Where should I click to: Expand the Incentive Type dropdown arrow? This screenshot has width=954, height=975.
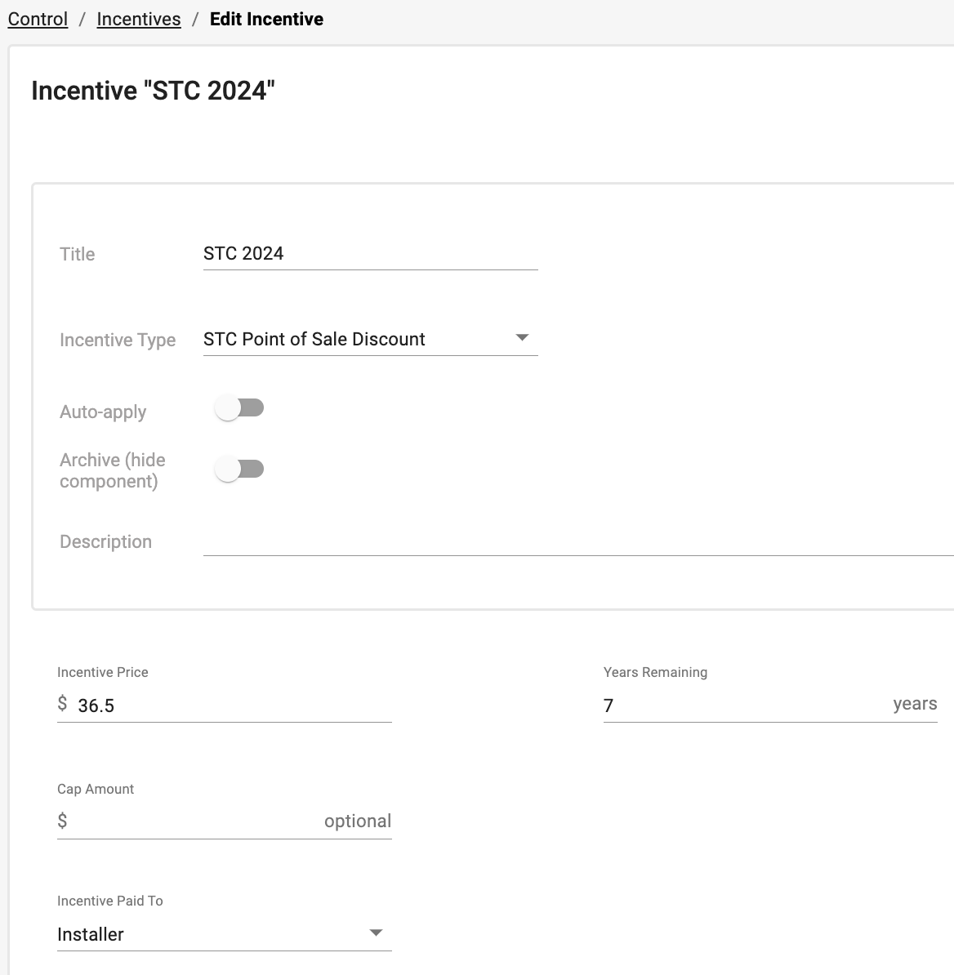click(522, 337)
